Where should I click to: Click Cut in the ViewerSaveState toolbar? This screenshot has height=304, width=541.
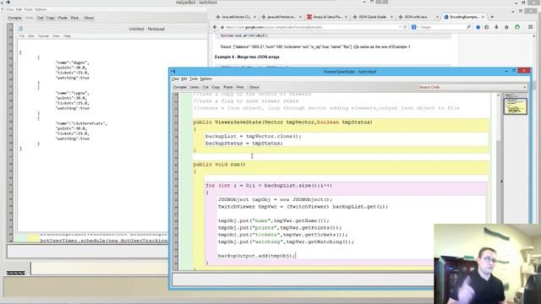(205, 87)
